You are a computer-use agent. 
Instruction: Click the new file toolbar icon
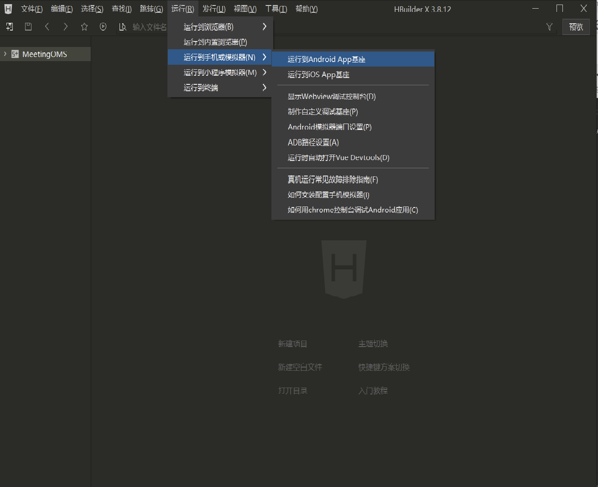10,27
